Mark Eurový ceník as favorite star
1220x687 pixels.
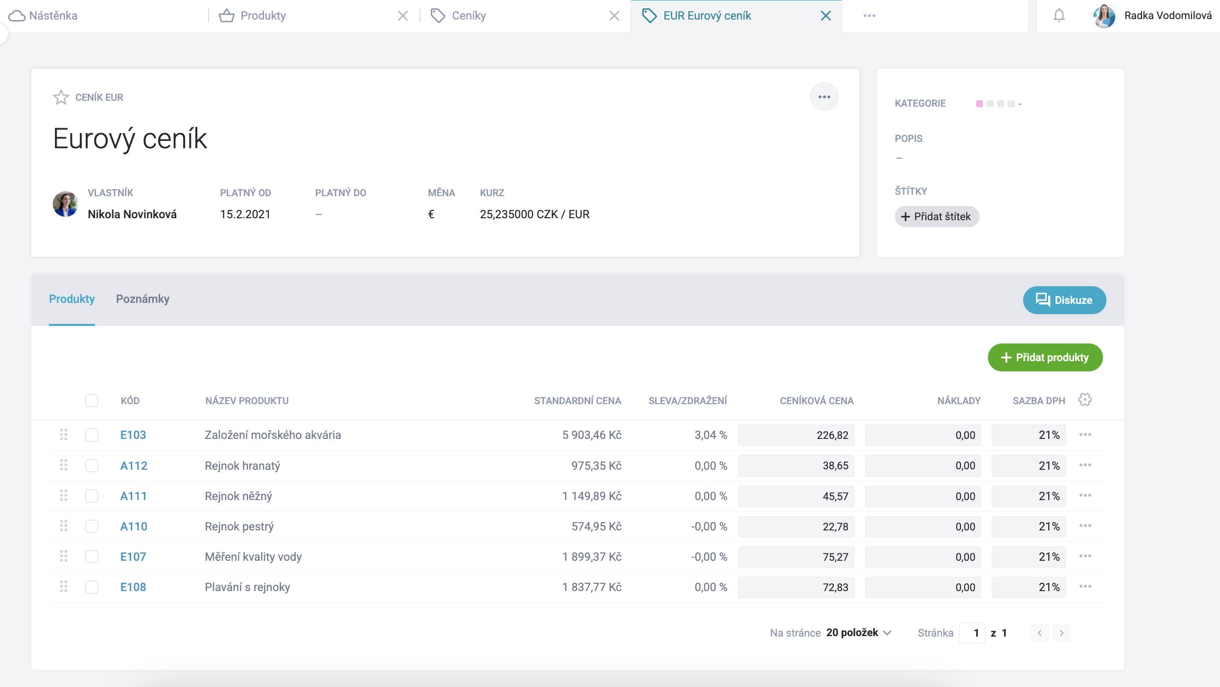pyautogui.click(x=61, y=97)
